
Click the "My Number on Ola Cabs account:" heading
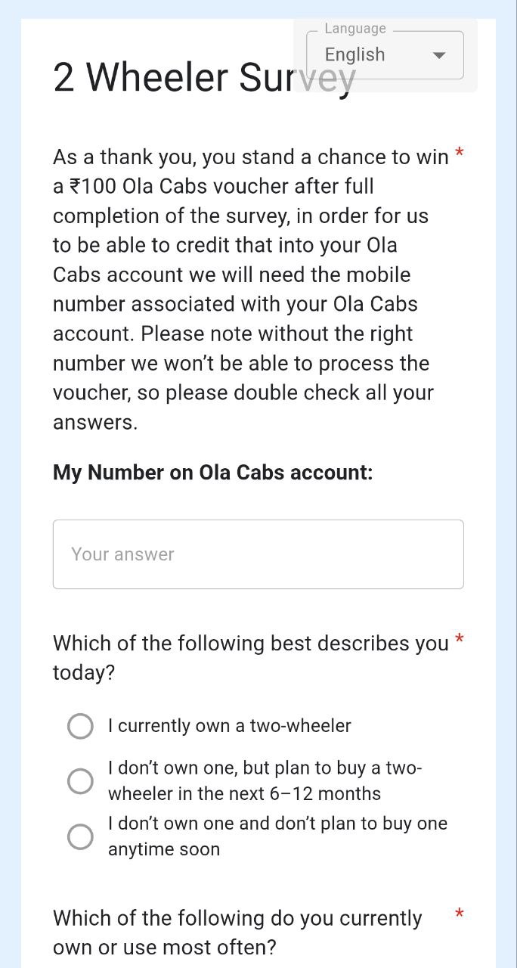pyautogui.click(x=212, y=473)
